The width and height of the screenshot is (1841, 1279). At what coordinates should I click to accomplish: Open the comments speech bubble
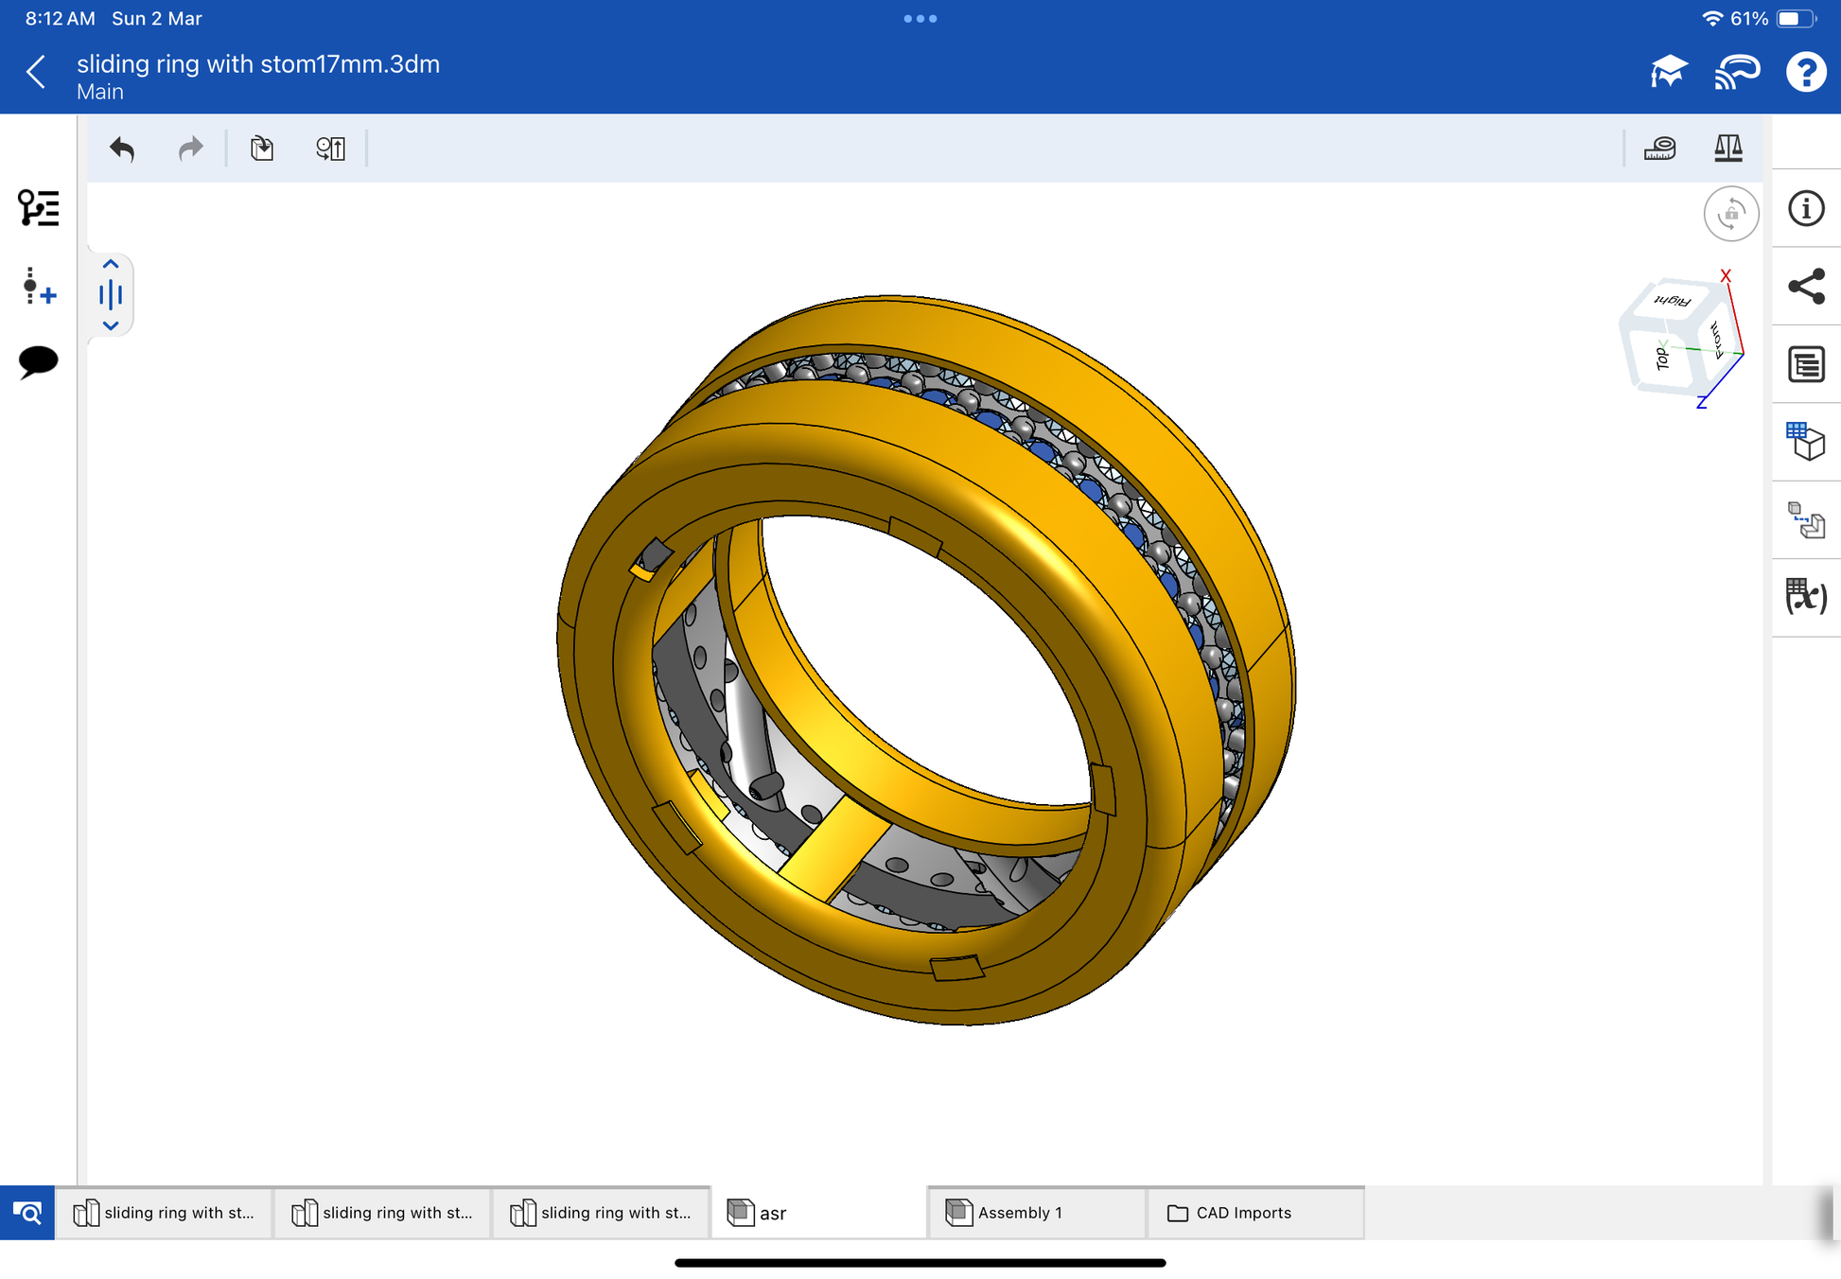(x=38, y=361)
